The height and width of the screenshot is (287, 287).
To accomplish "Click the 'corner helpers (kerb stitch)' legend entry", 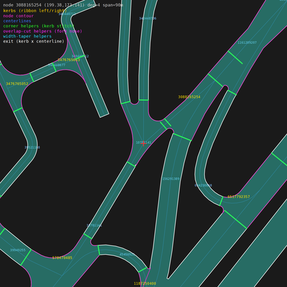I will (x=38, y=26).
